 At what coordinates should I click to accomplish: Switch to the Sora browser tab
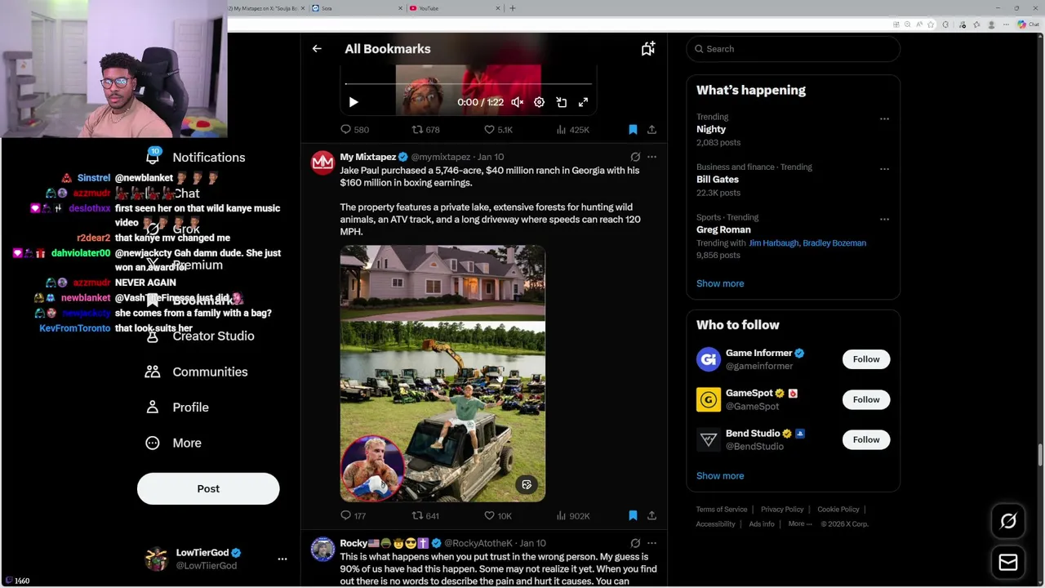[357, 8]
